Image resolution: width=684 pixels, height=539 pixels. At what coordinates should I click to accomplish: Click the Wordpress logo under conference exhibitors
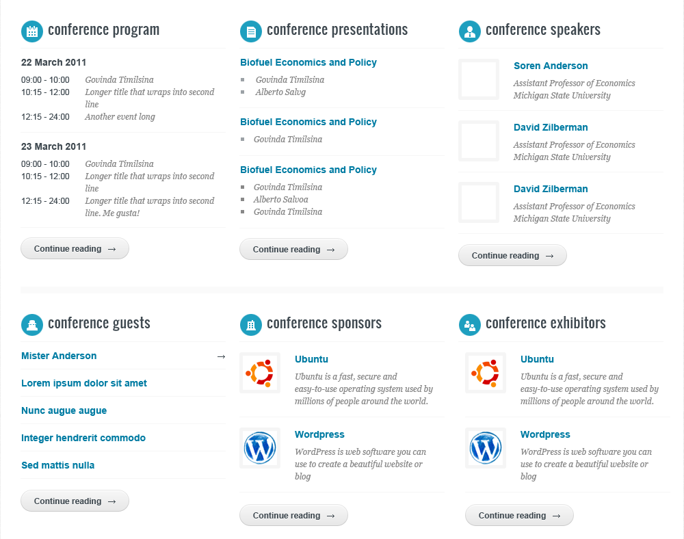(486, 448)
